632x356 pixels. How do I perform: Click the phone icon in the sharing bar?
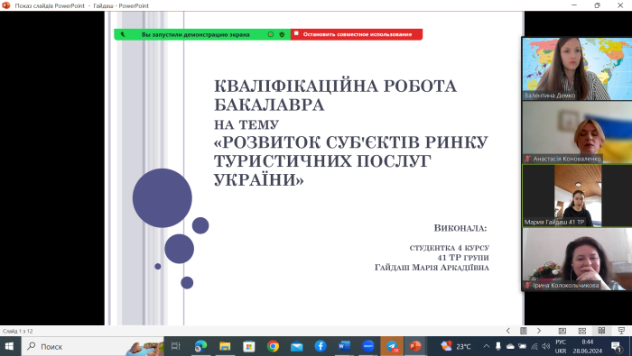pyautogui.click(x=123, y=34)
